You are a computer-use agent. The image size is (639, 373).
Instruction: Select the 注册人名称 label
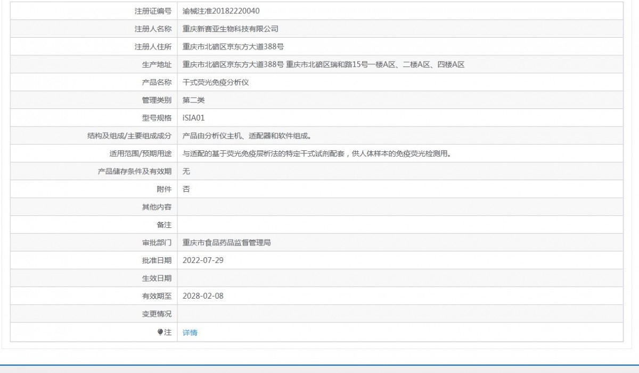(x=153, y=29)
